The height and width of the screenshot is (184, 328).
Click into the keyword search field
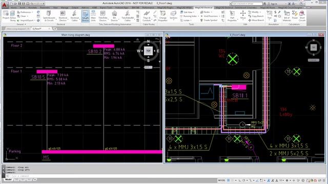pyautogui.click(x=247, y=4)
